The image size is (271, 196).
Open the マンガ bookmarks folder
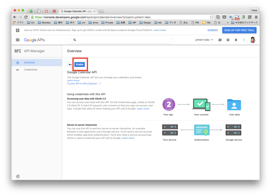tap(171, 23)
